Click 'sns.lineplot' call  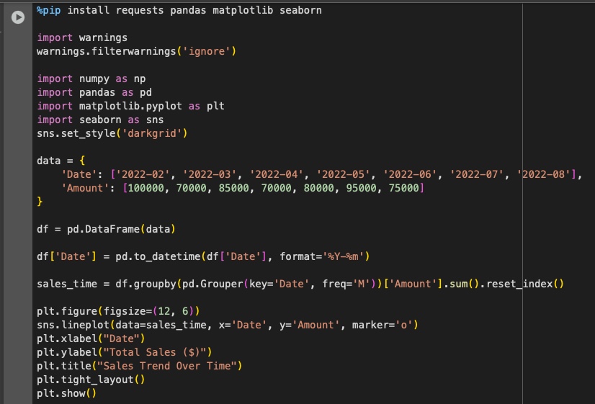click(73, 325)
